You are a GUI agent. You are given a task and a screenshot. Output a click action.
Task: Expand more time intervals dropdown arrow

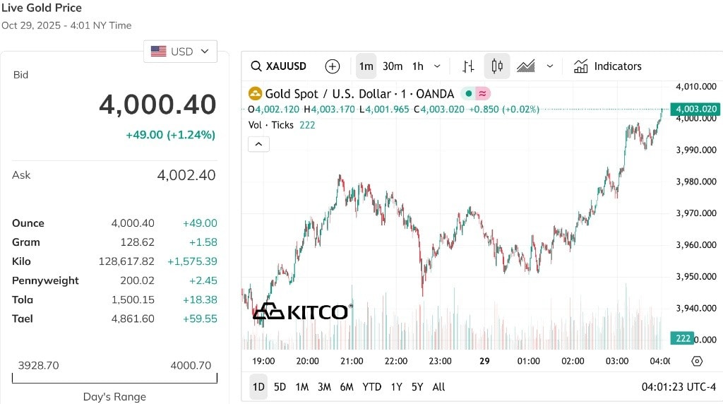(437, 66)
